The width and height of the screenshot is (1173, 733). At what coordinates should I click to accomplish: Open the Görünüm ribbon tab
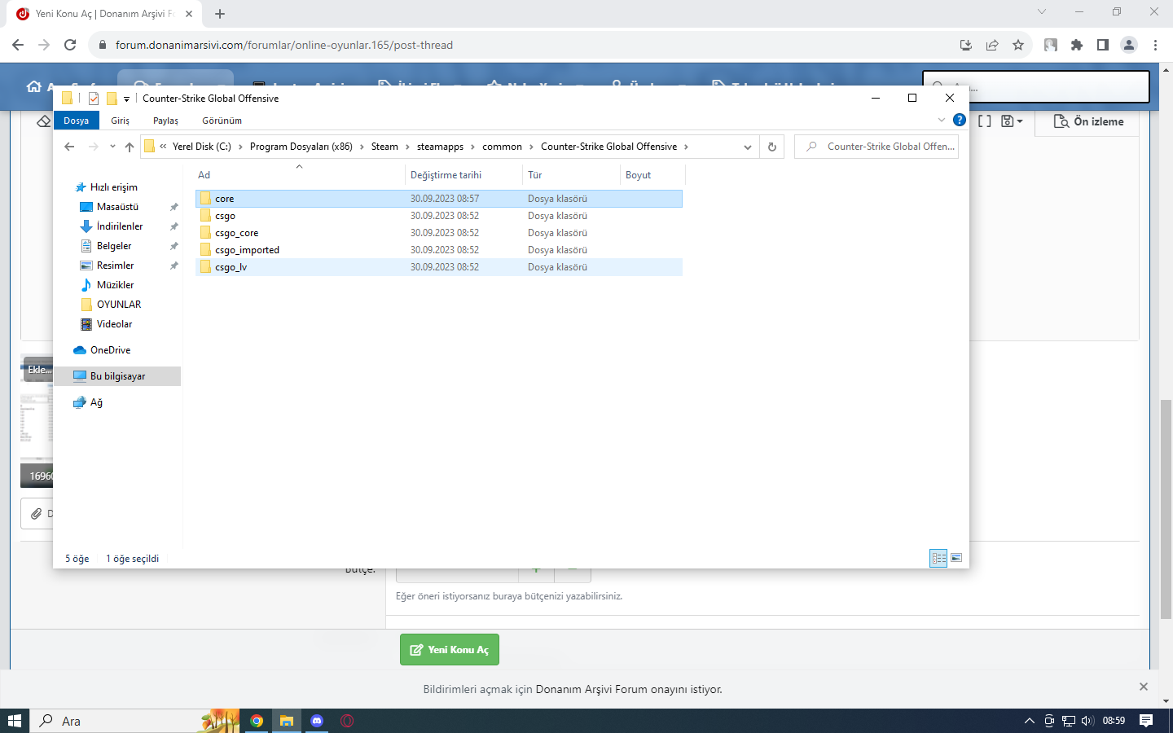pos(222,121)
